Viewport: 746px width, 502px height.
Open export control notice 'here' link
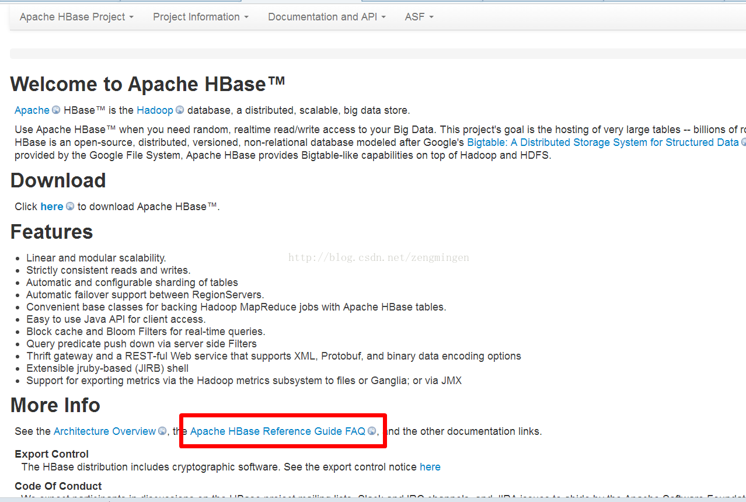pyautogui.click(x=430, y=467)
